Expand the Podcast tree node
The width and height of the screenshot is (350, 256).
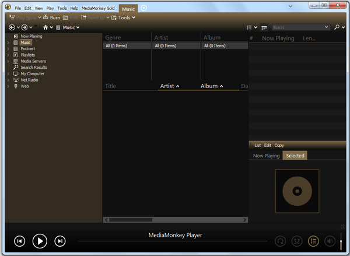8,48
